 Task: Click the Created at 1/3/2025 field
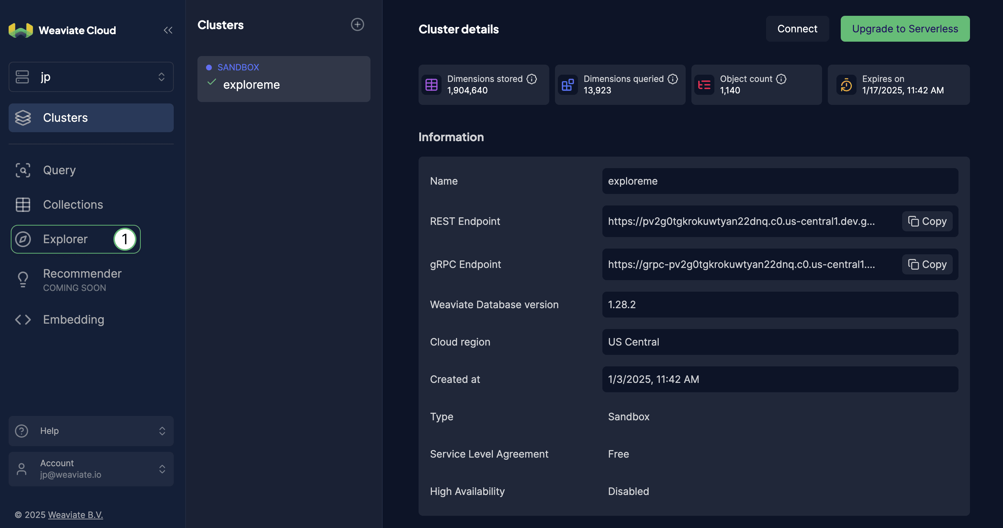click(780, 379)
